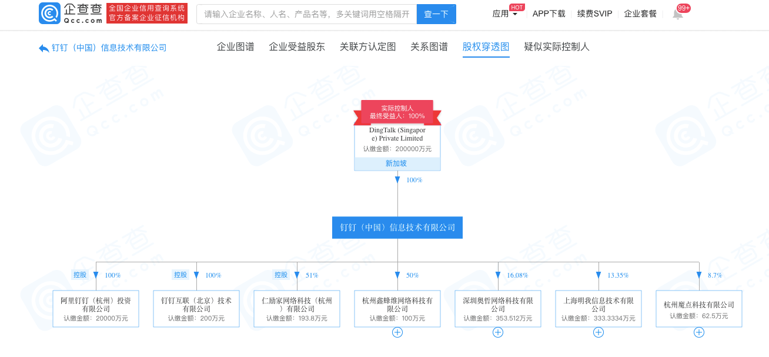The width and height of the screenshot is (769, 357).
Task: Open the 续费SVIP link
Action: tap(594, 14)
